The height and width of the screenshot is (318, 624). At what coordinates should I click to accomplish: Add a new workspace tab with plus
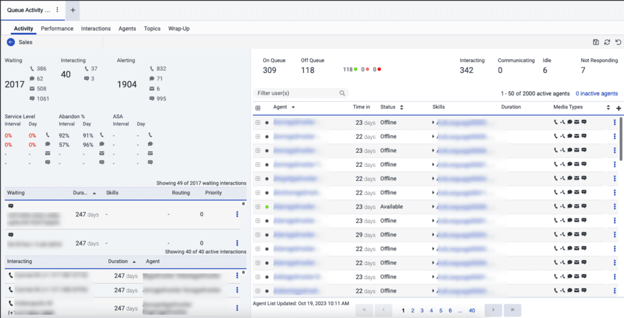click(73, 10)
